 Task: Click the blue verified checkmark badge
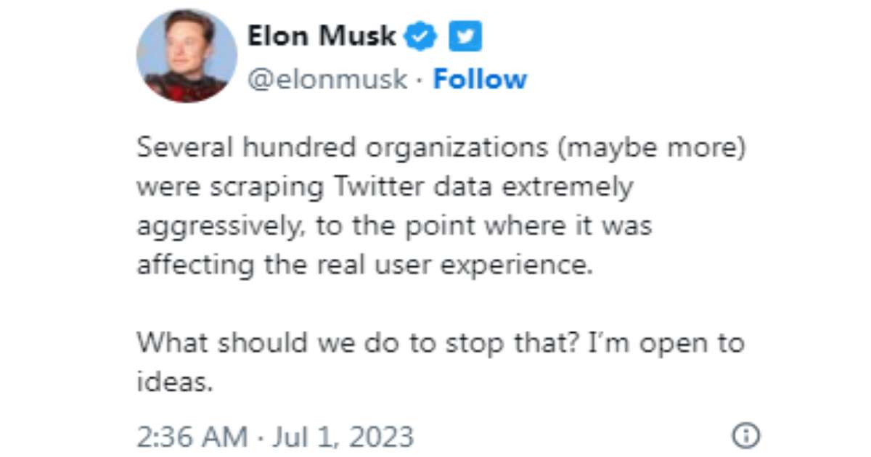tap(420, 36)
